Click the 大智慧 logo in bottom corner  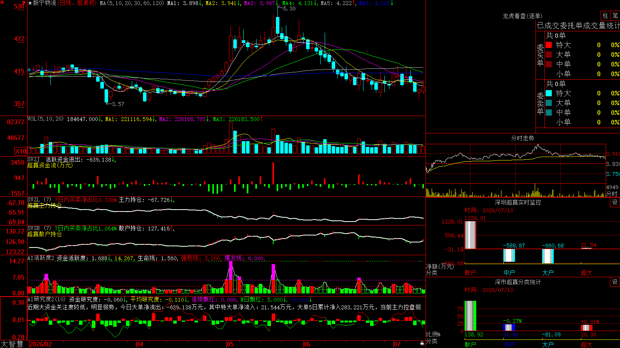[12, 344]
